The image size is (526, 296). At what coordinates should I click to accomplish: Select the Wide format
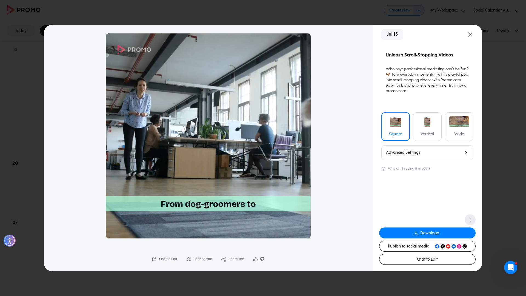(x=459, y=127)
